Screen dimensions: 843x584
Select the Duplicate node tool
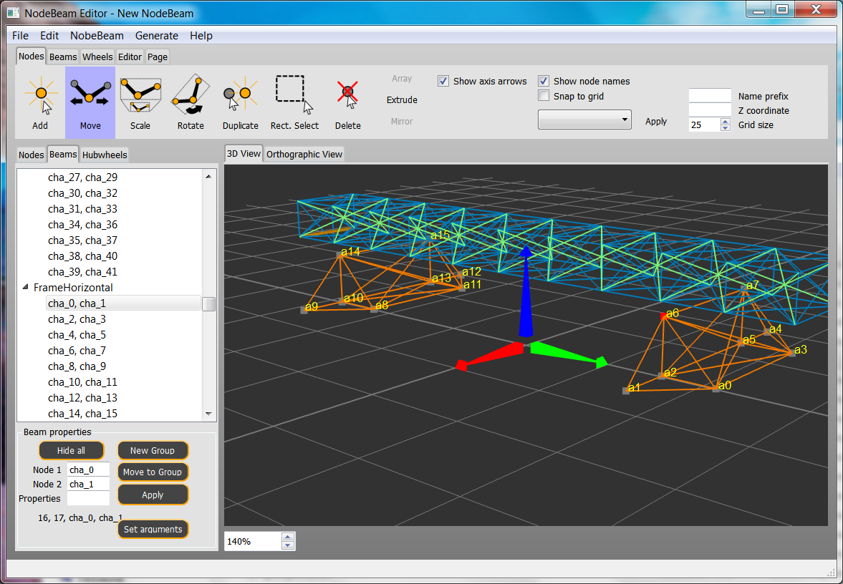point(241,102)
